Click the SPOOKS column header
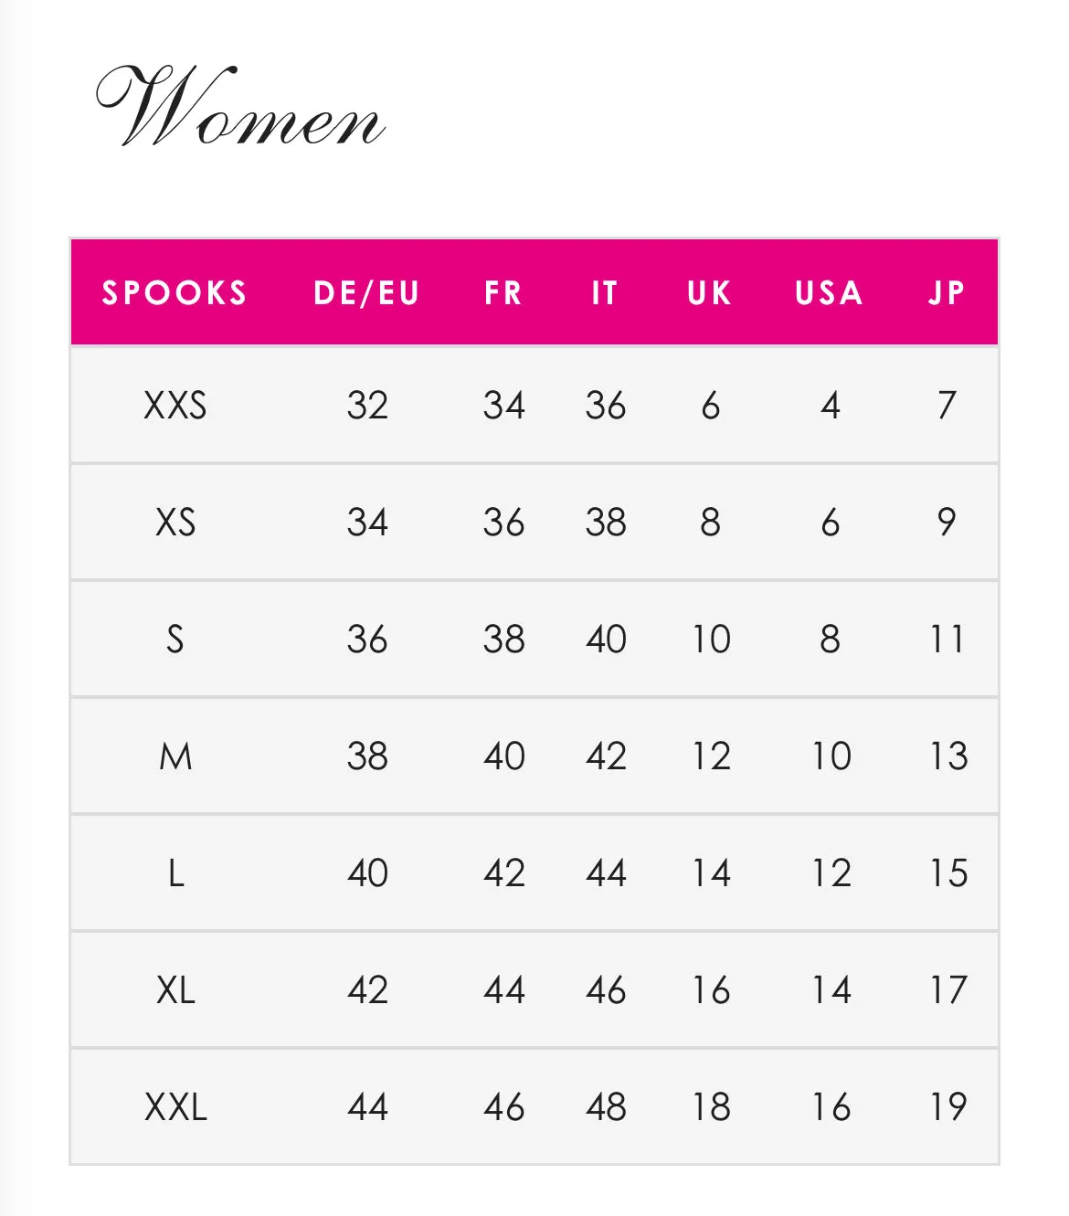The height and width of the screenshot is (1216, 1069). [175, 292]
